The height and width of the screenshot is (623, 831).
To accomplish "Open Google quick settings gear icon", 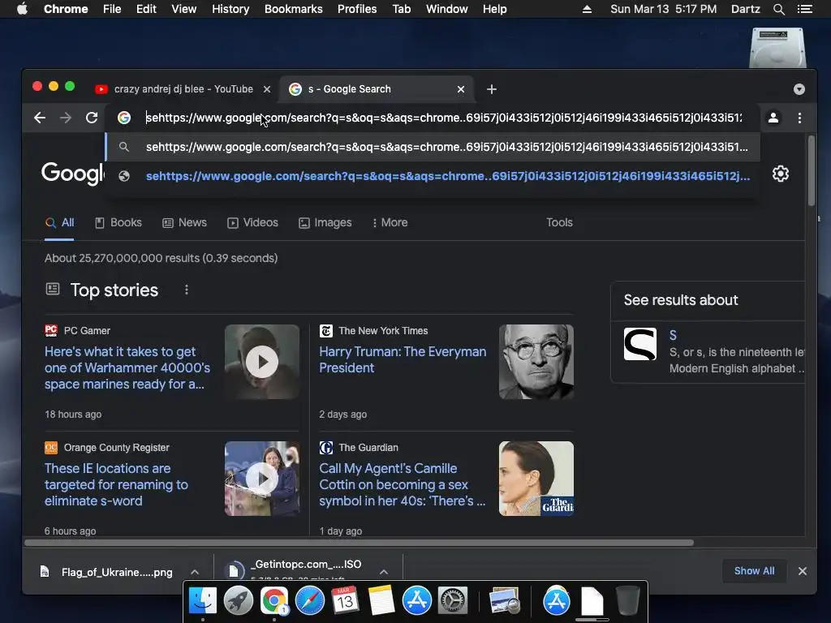I will [x=780, y=174].
